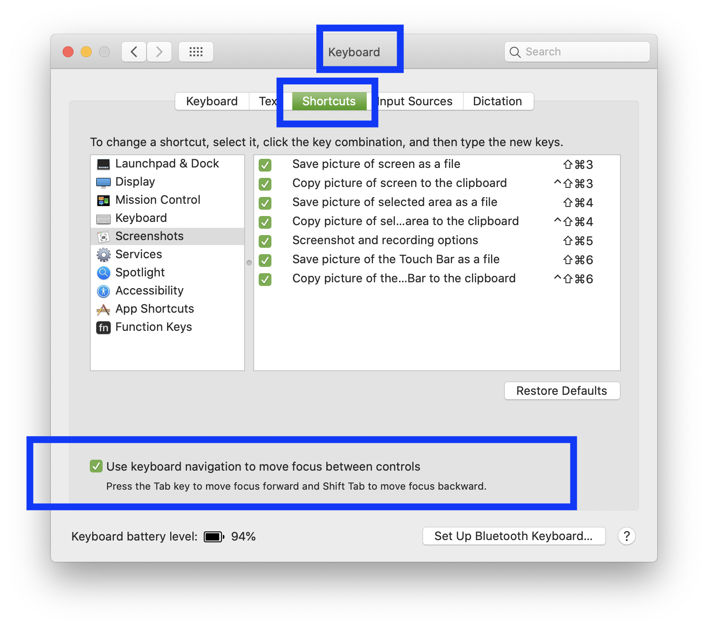The width and height of the screenshot is (708, 629).
Task: Open Set Up Bluetooth Keyboard dialog
Action: 514,536
